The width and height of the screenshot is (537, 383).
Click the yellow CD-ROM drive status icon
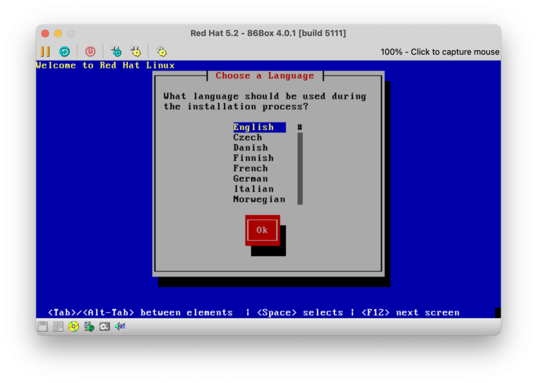click(x=73, y=326)
